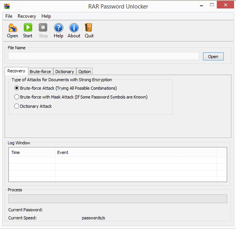Click the 'Current Speed:' label

pos(22,218)
